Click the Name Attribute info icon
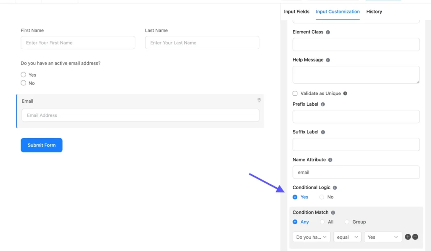431x251 pixels. pyautogui.click(x=331, y=160)
